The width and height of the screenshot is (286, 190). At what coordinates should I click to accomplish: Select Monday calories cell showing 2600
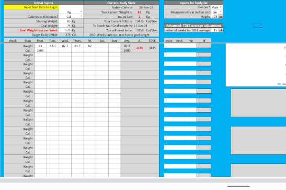pyautogui.click(x=40, y=51)
